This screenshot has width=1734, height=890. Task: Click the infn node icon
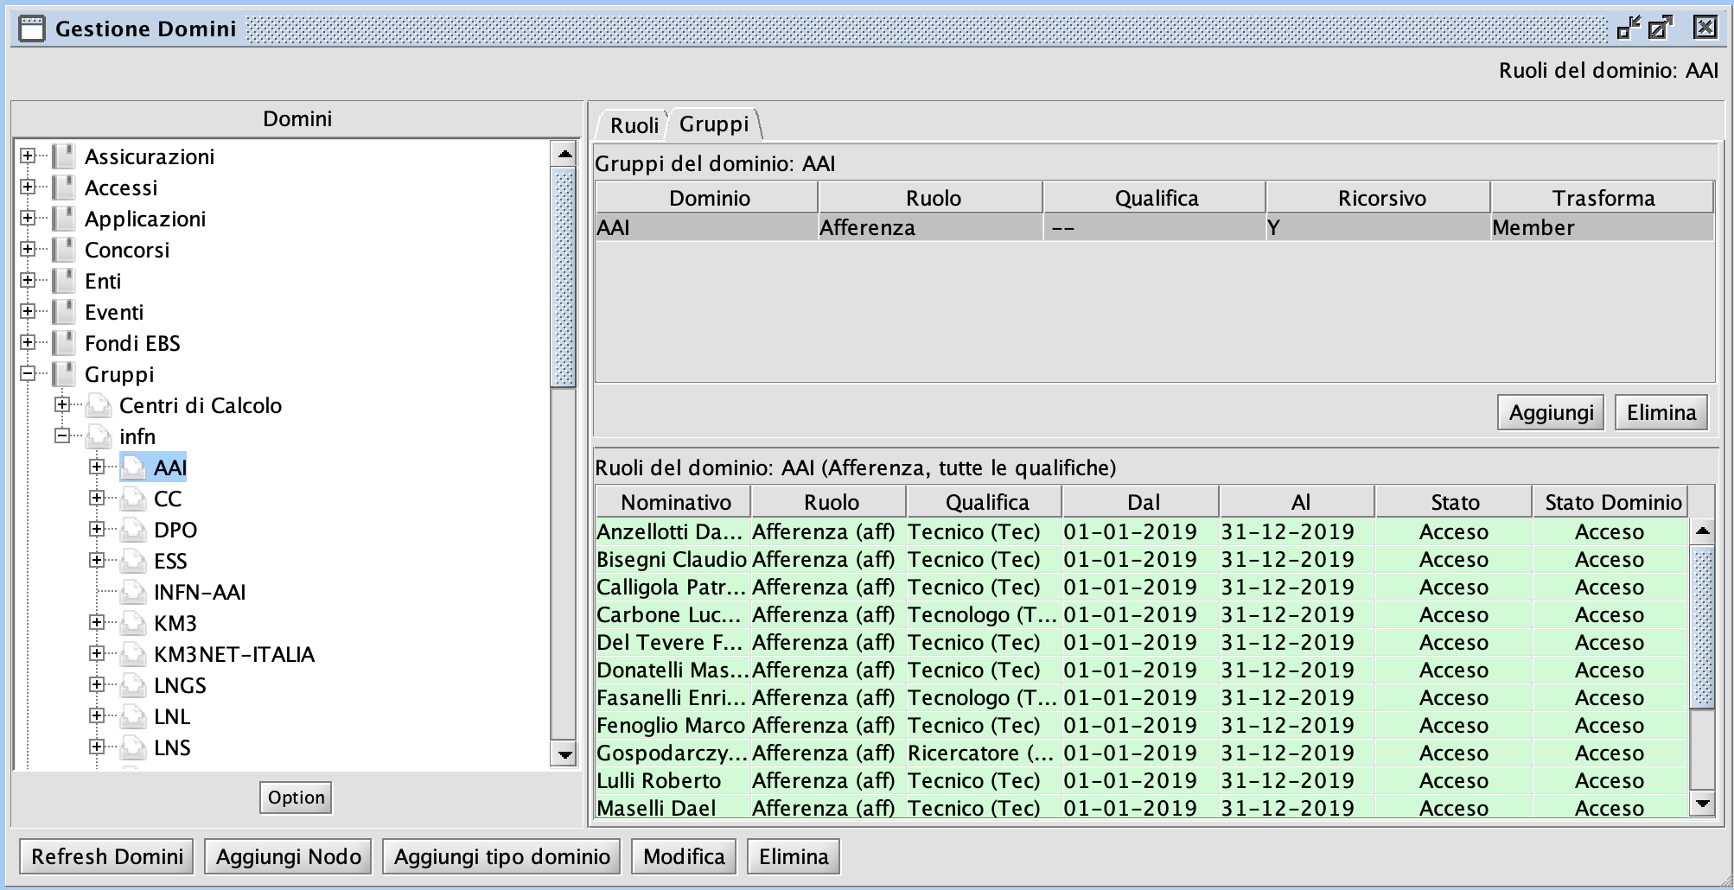(99, 436)
